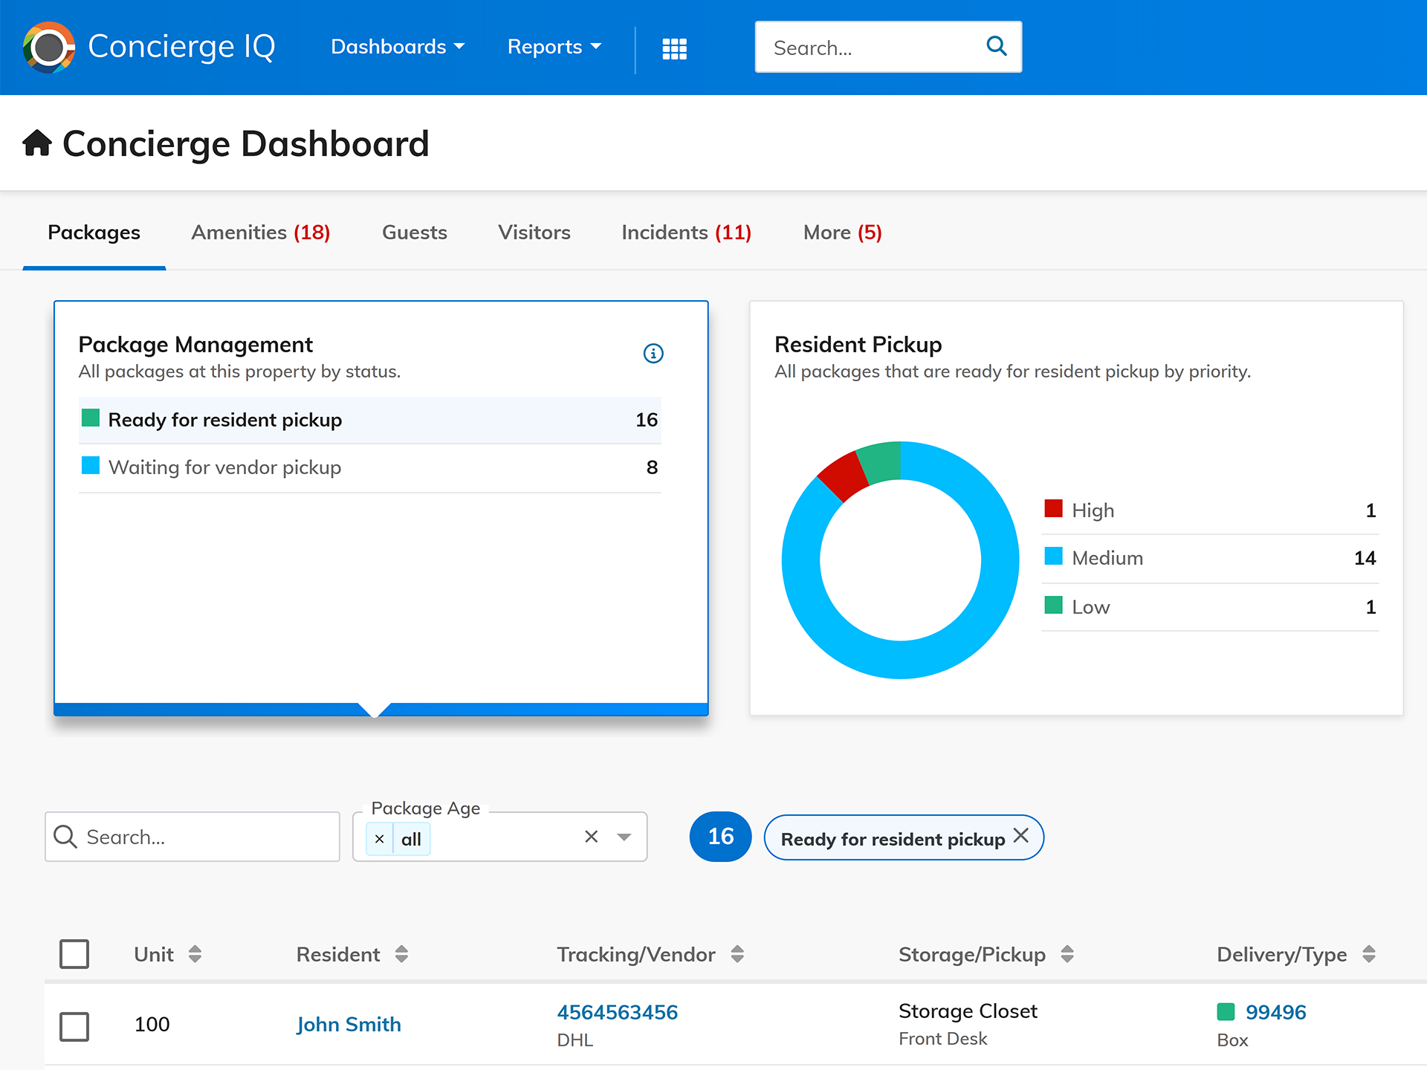Viewport: 1427px width, 1070px height.
Task: Sort table by Unit column arrows
Action: click(x=195, y=954)
